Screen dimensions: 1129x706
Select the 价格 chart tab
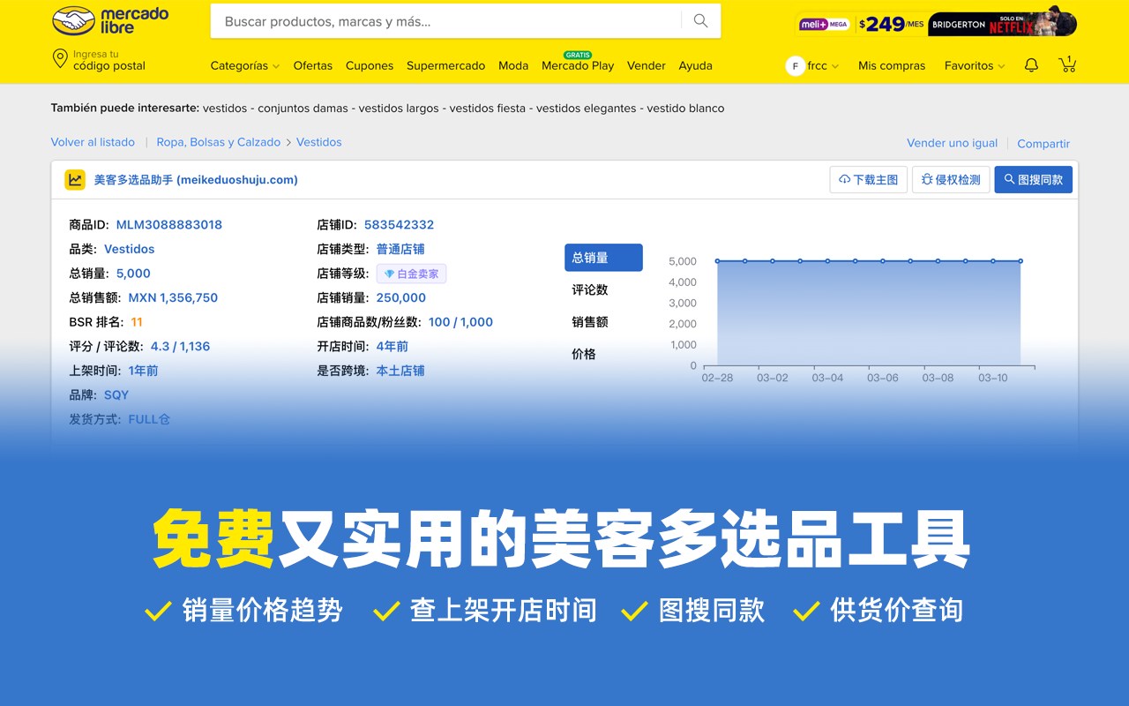click(x=584, y=354)
